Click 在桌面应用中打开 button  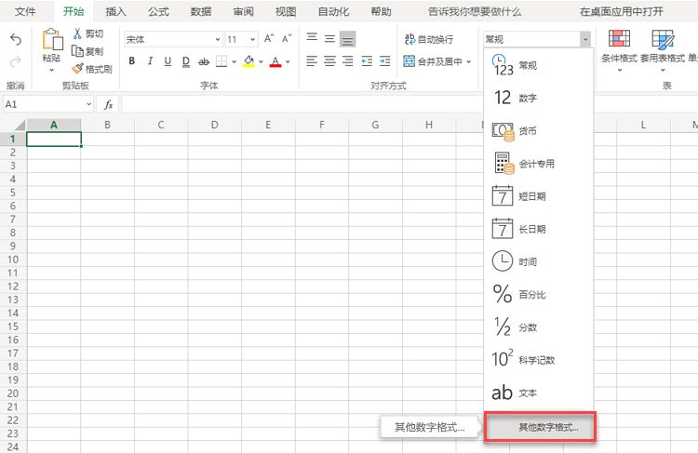click(x=622, y=11)
